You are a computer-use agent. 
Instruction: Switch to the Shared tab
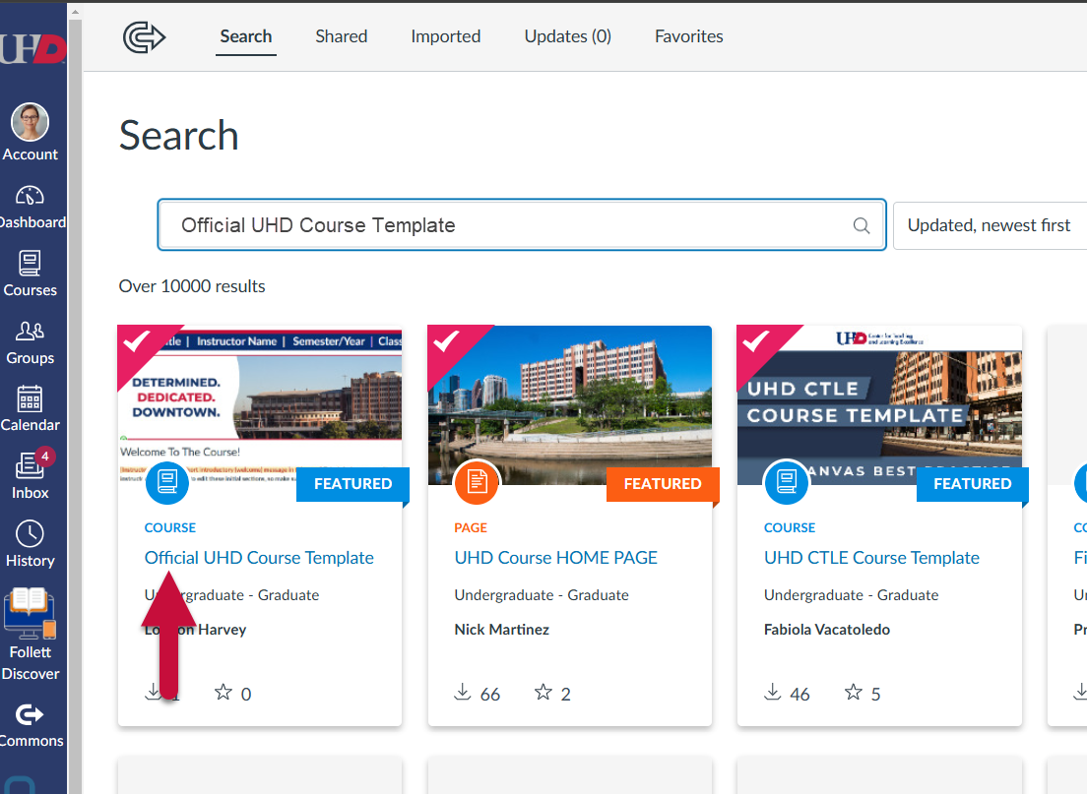pyautogui.click(x=341, y=36)
